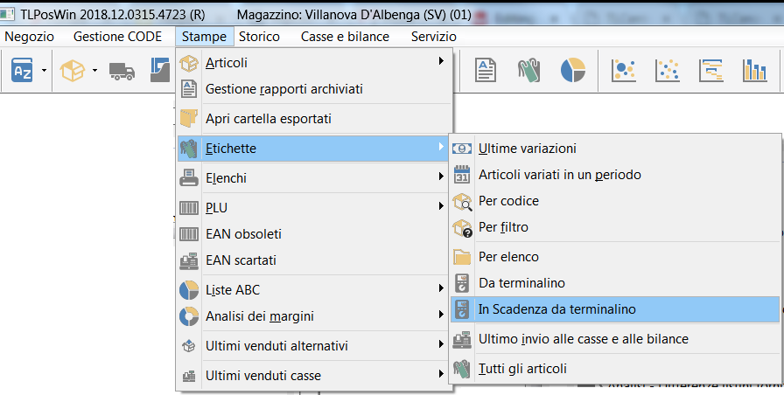This screenshot has width=784, height=395.
Task: Click Apri cartella esportati
Action: tap(268, 118)
